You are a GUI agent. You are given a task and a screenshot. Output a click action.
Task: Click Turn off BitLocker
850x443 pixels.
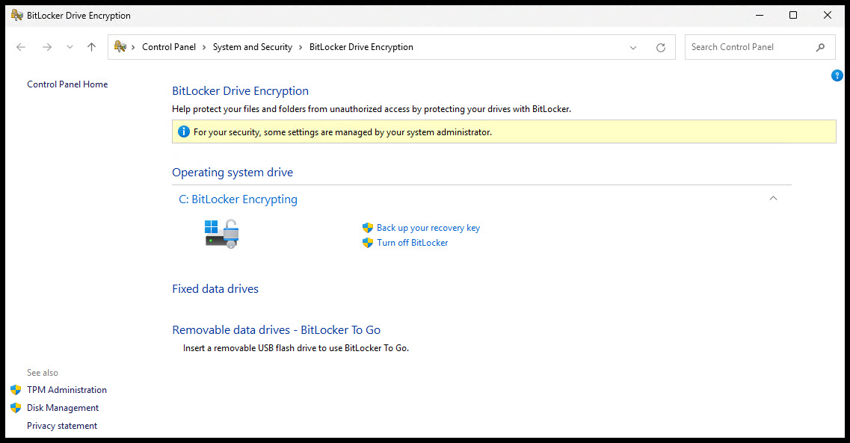pyautogui.click(x=412, y=242)
